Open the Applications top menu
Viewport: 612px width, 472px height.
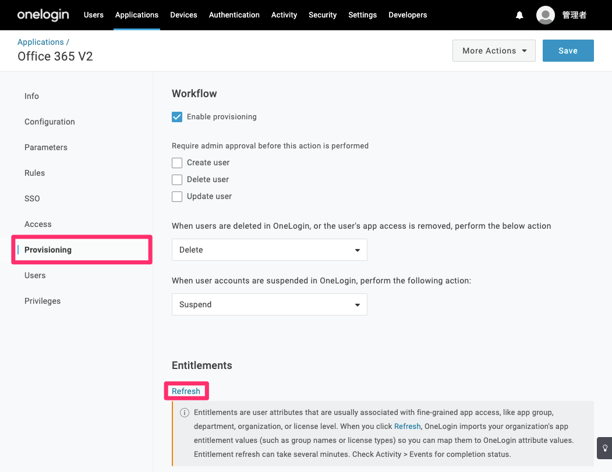coord(137,15)
